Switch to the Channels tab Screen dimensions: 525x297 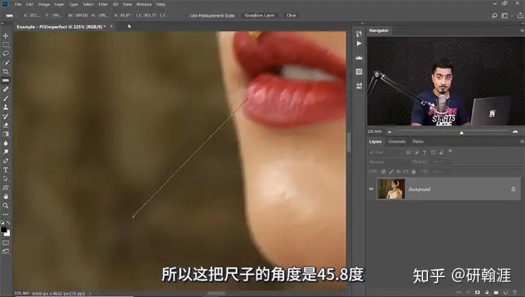tap(396, 142)
